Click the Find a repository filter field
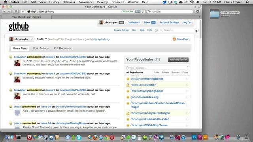 point(157,68)
